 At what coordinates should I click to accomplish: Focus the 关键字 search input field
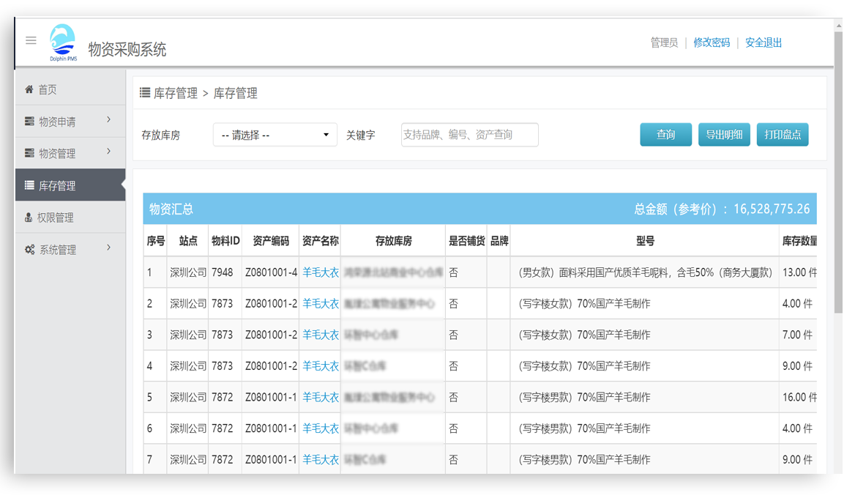[x=469, y=135]
